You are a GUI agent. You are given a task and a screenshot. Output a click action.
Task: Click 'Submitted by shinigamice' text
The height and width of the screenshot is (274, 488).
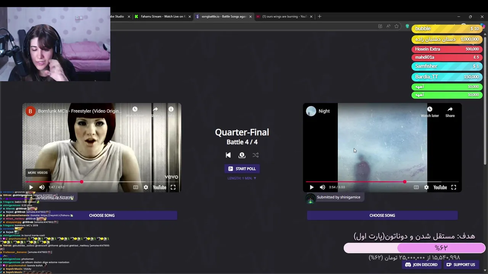tap(339, 197)
